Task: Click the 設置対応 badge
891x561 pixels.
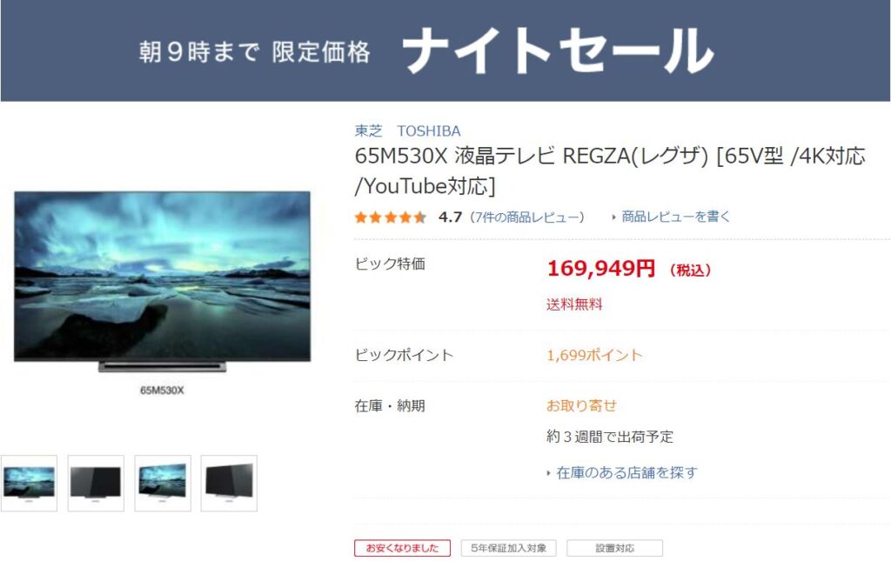Action: [x=615, y=548]
